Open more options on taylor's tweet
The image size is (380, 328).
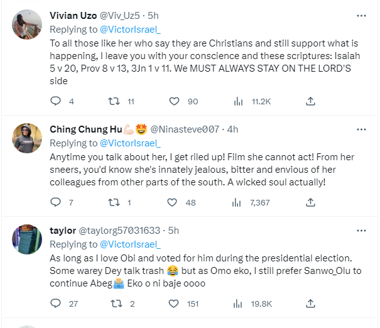click(x=361, y=230)
